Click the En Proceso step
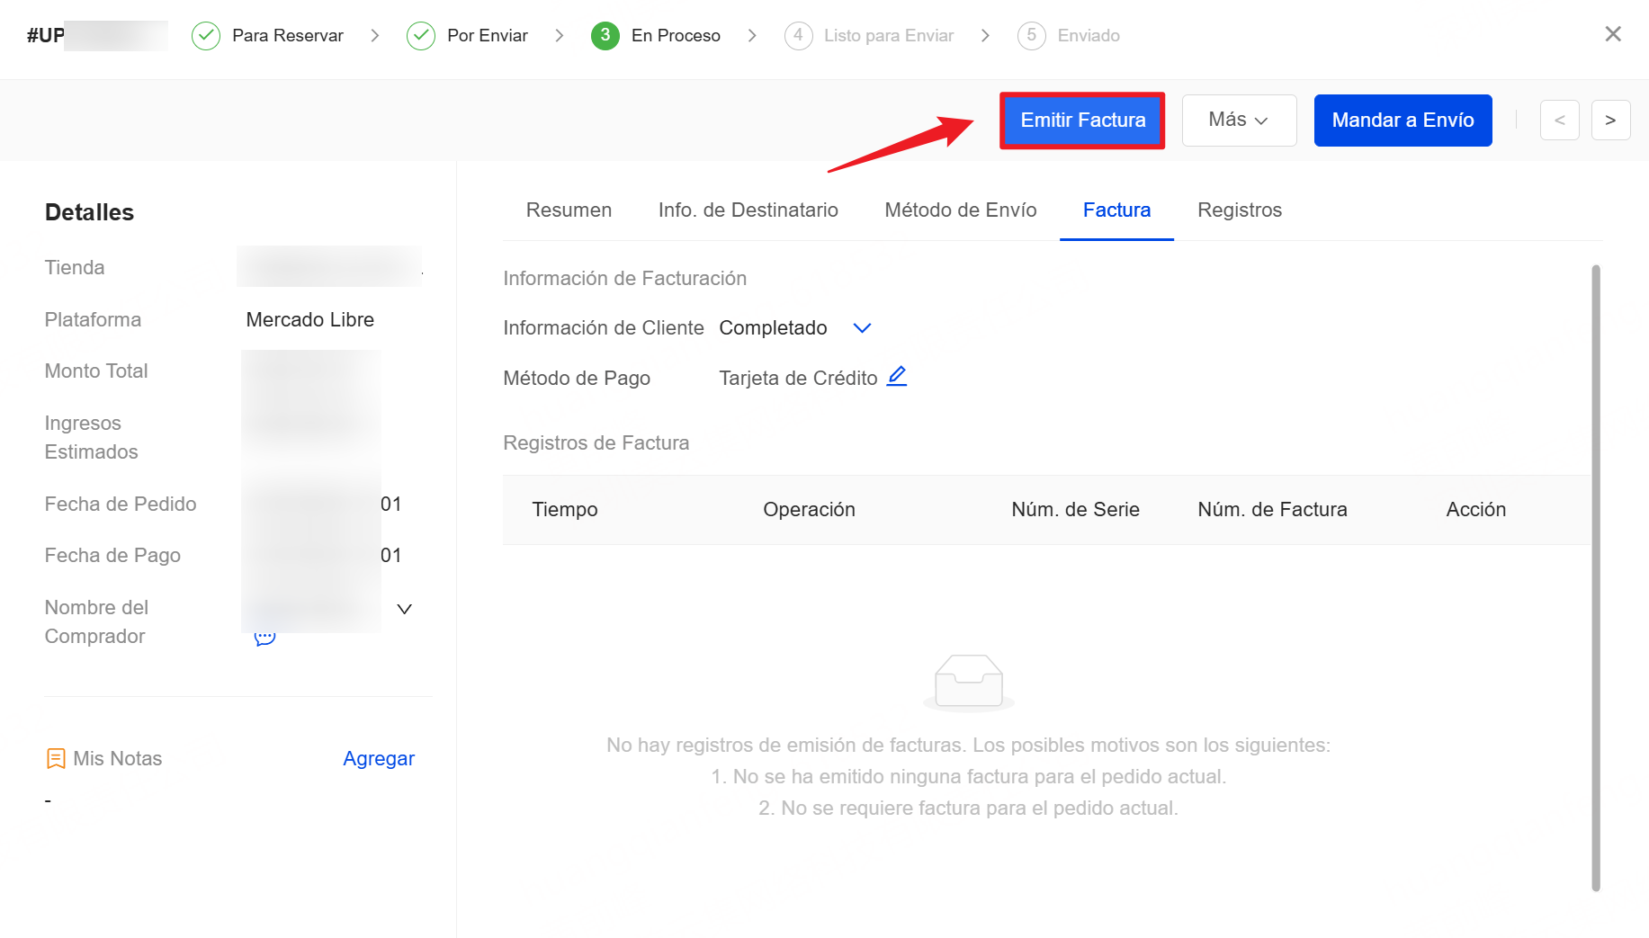1649x938 pixels. tap(656, 36)
